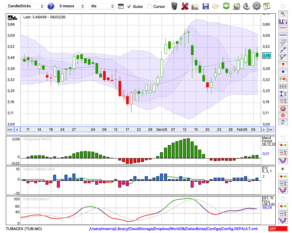This screenshot has width=292, height=233.
Task: Enable the Cursor checkbox
Action: tap(150, 6)
